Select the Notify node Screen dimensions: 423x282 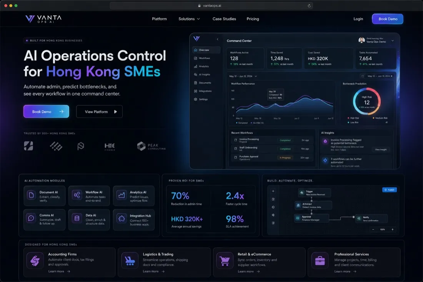tap(371, 219)
